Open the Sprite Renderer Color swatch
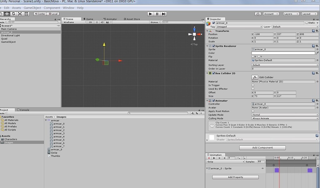Image resolution: width=320 pixels, height=188 pixels. point(283,53)
